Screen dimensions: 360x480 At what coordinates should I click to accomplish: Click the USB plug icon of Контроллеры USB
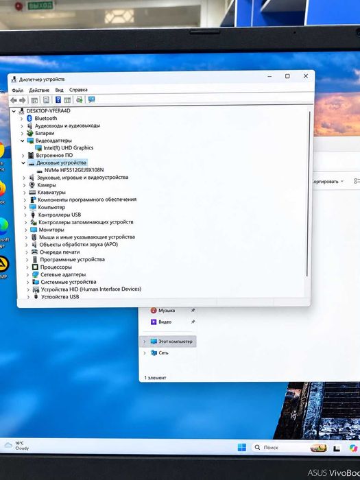point(33,215)
